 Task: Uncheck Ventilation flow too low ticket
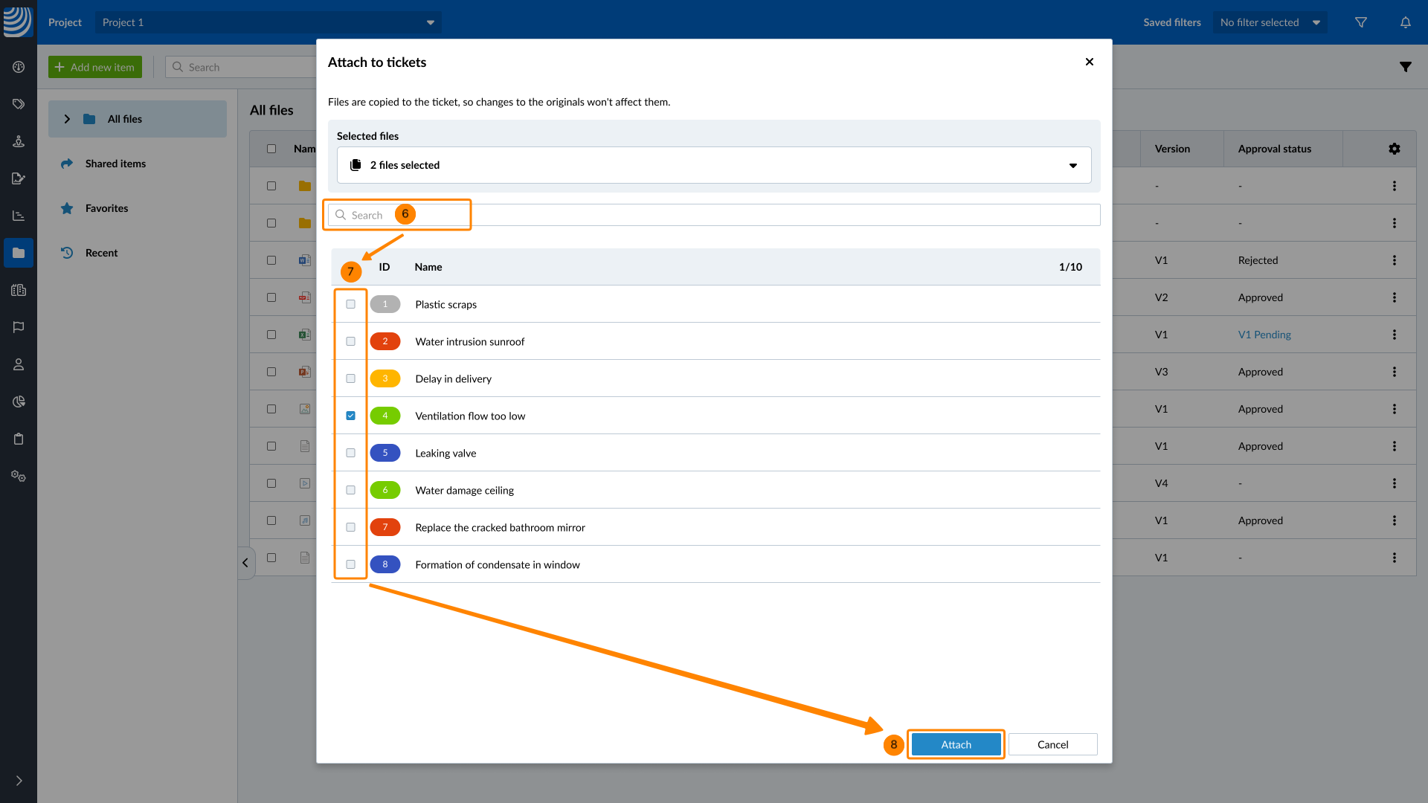(350, 416)
